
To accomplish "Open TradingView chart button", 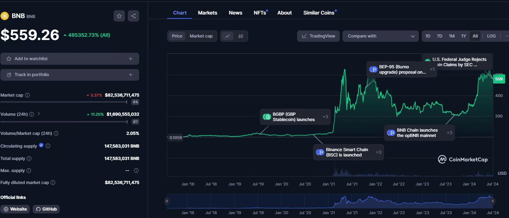I will (318, 36).
